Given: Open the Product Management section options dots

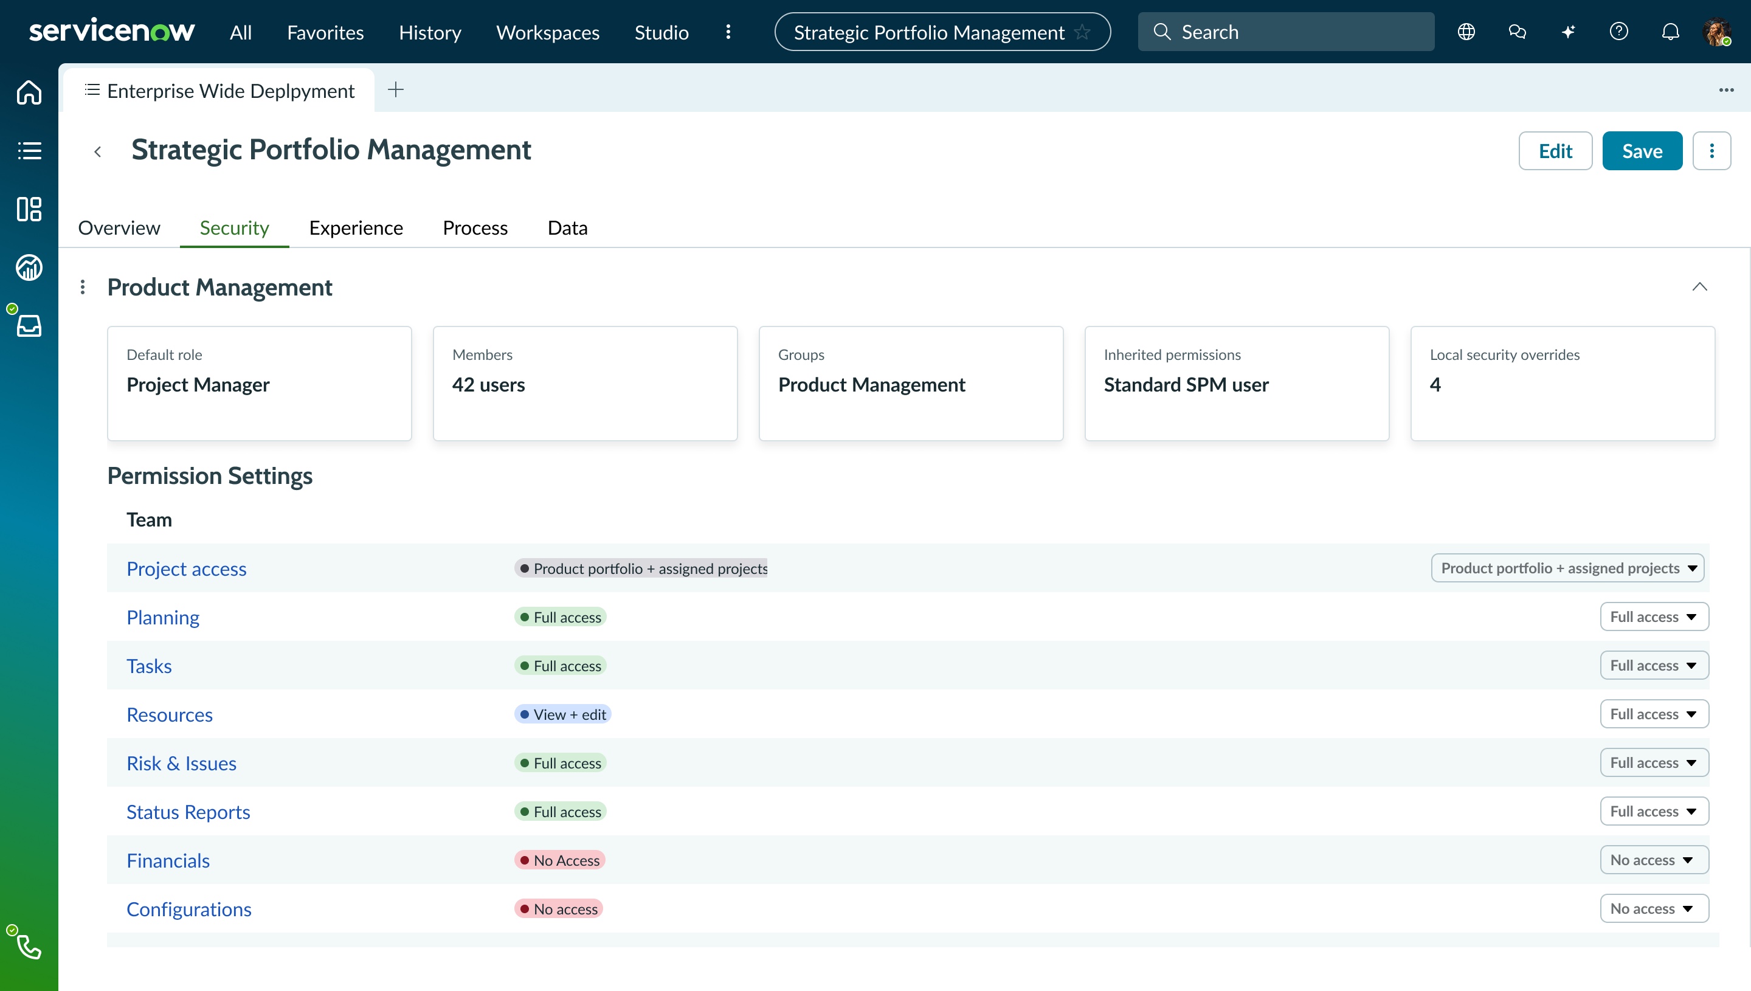Looking at the screenshot, I should (x=82, y=287).
